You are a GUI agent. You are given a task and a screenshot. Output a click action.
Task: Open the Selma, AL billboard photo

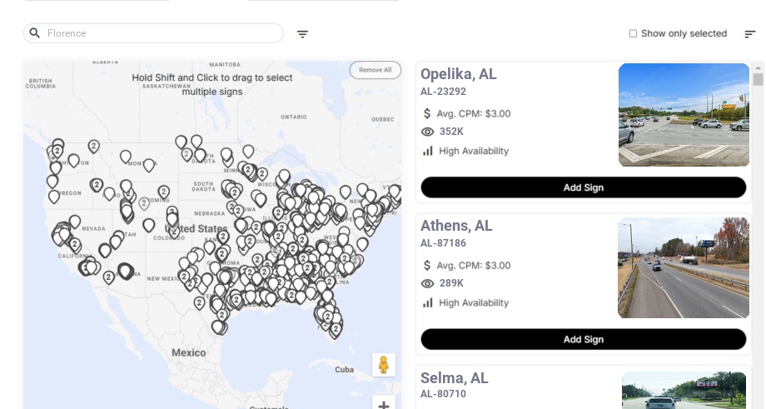(684, 390)
